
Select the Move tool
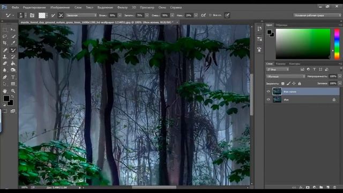click(13, 29)
